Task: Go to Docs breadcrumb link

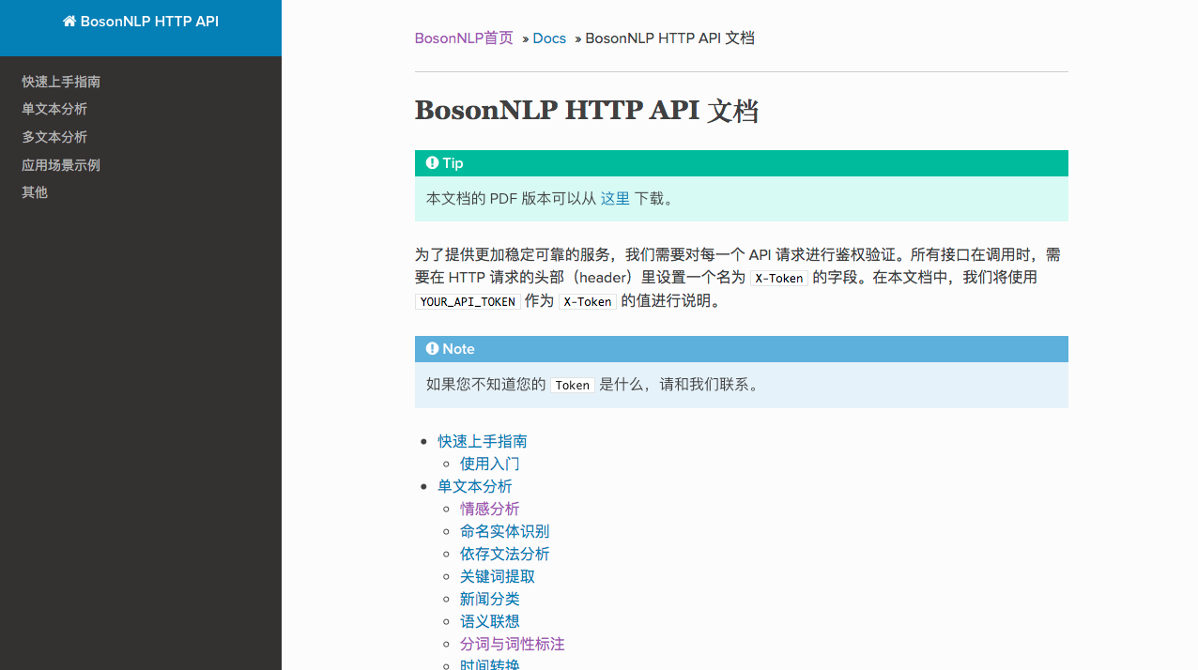Action: [x=549, y=38]
